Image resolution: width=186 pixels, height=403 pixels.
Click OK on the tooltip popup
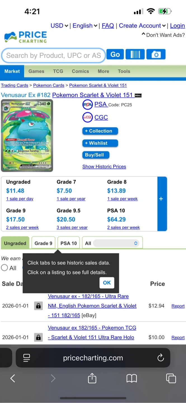[x=107, y=283]
